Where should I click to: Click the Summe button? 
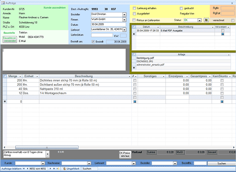pos(151,152)
